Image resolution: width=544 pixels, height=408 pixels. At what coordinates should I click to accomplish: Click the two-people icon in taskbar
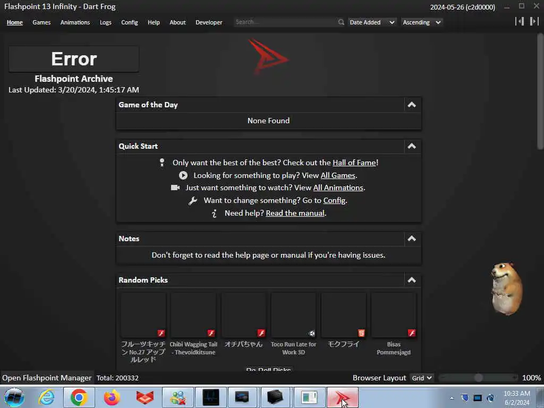pyautogui.click(x=178, y=397)
